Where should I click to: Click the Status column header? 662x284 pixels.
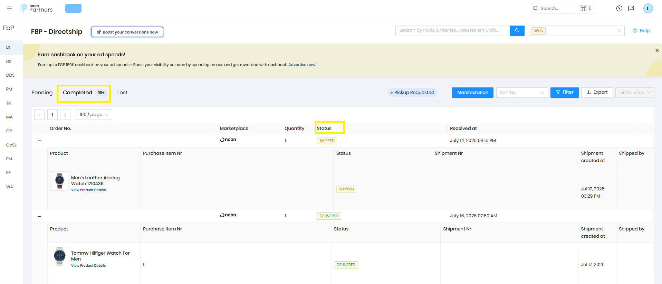coord(324,129)
